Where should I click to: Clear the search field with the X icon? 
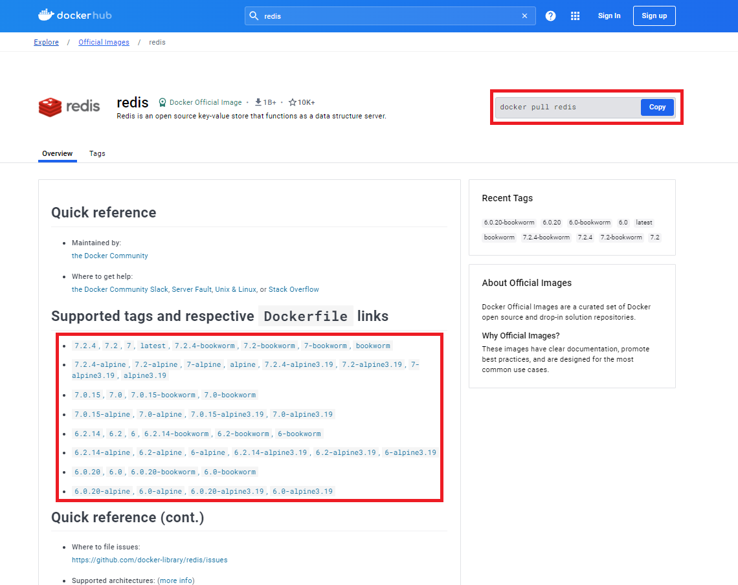point(524,16)
